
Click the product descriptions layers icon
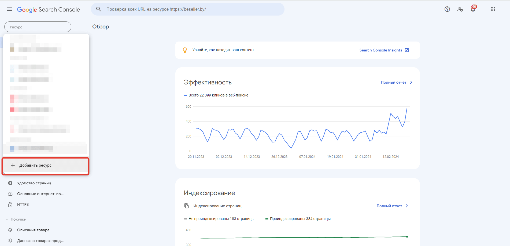(x=10, y=230)
